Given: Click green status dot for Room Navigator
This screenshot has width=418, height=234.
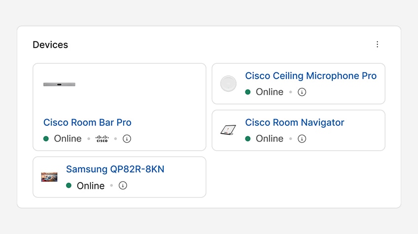Looking at the screenshot, I should click(x=248, y=139).
